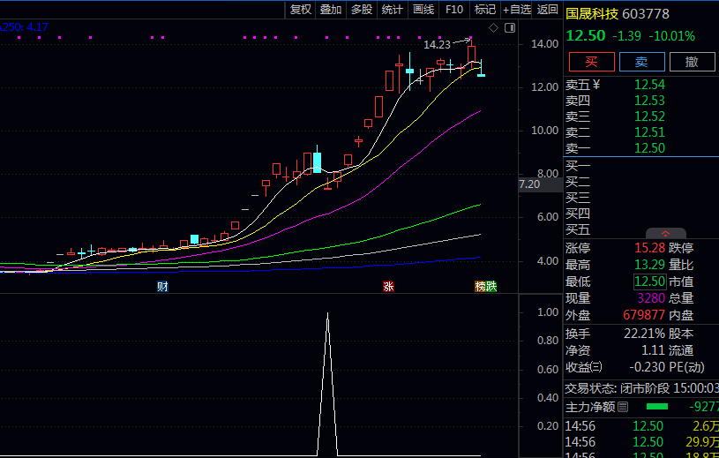Viewport: 719px width, 458px height.
Task: Click the diamond marker icon above chart
Action: coord(494,28)
